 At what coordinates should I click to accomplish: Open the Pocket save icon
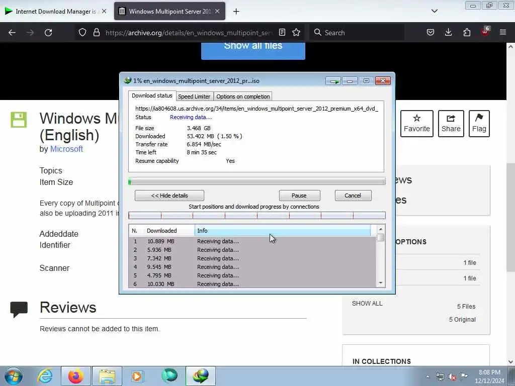(431, 33)
